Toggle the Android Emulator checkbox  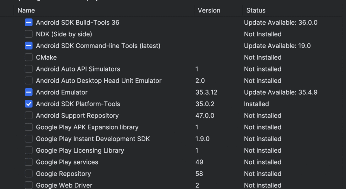pos(29,92)
